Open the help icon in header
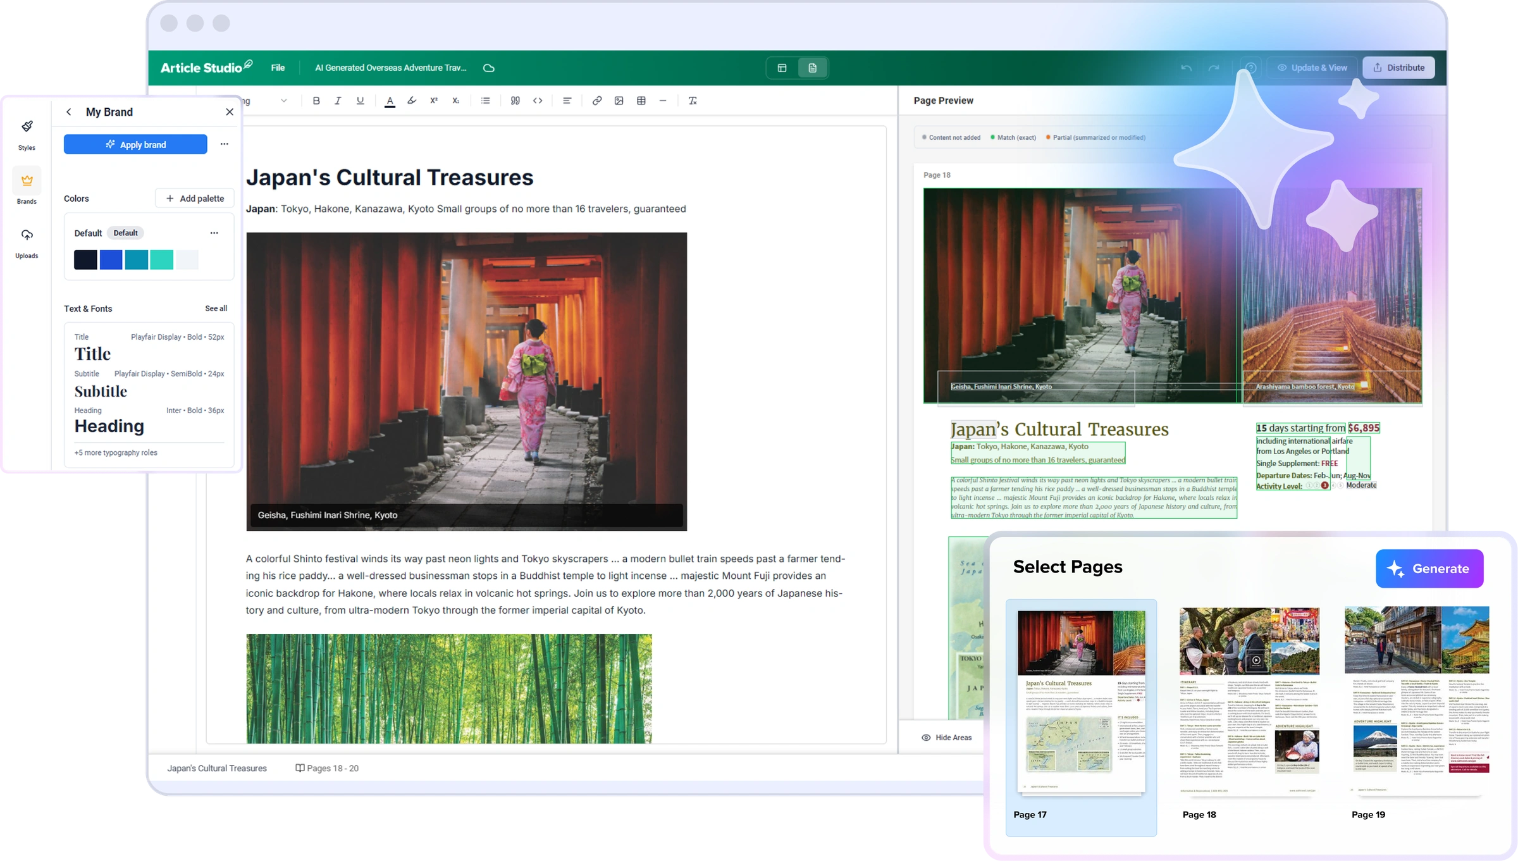This screenshot has width=1518, height=861. pyautogui.click(x=1250, y=68)
